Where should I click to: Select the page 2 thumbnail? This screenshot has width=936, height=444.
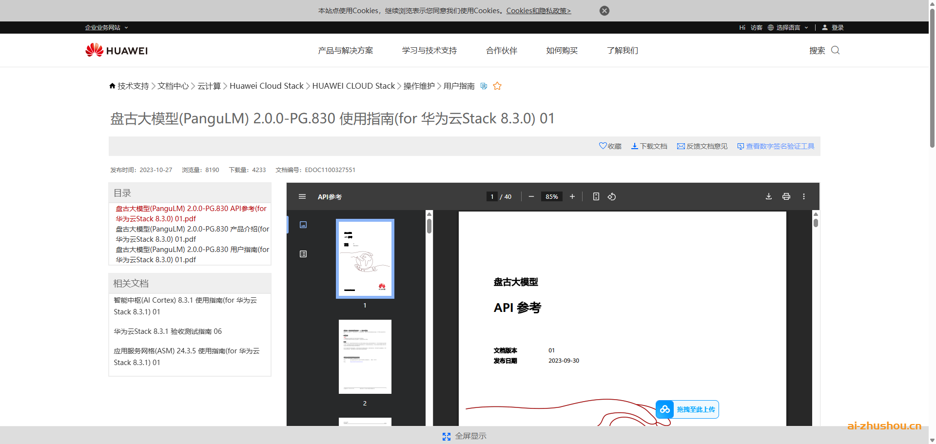click(365, 356)
